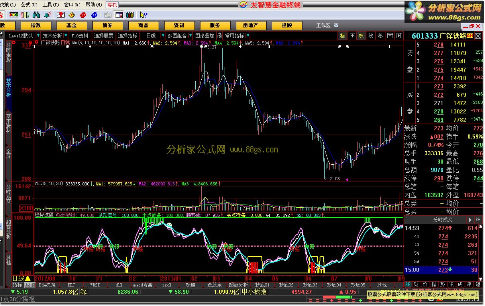
Task: Click the 日线 yellow up triangle
Action: (x=27, y=278)
